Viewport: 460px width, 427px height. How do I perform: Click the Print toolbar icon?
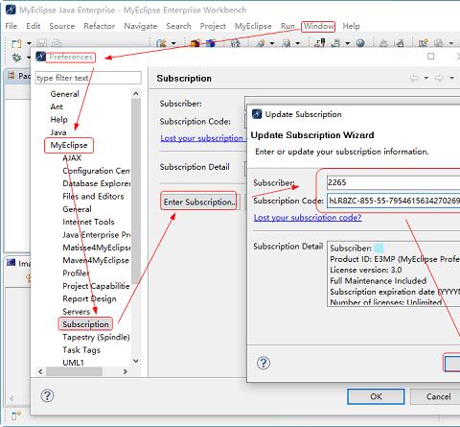pos(57,43)
